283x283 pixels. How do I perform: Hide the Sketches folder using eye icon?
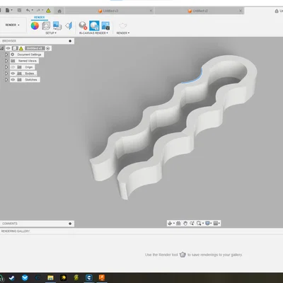(x=13, y=80)
